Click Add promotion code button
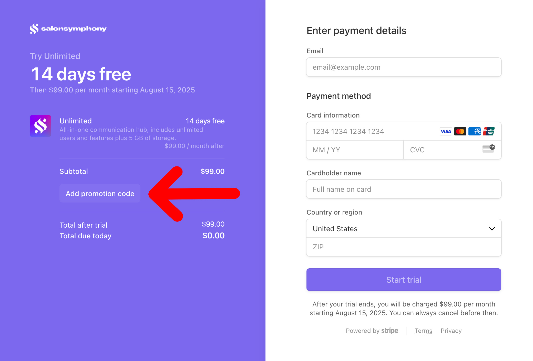533x361 pixels. [x=100, y=193]
